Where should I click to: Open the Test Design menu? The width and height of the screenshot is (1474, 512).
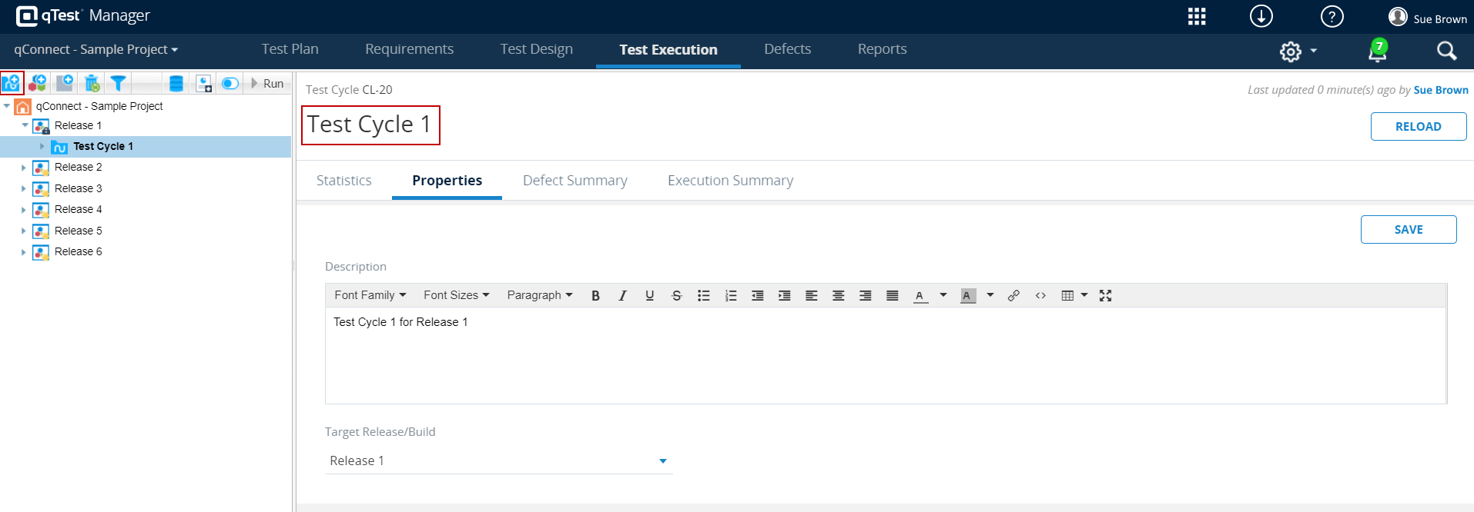click(536, 49)
